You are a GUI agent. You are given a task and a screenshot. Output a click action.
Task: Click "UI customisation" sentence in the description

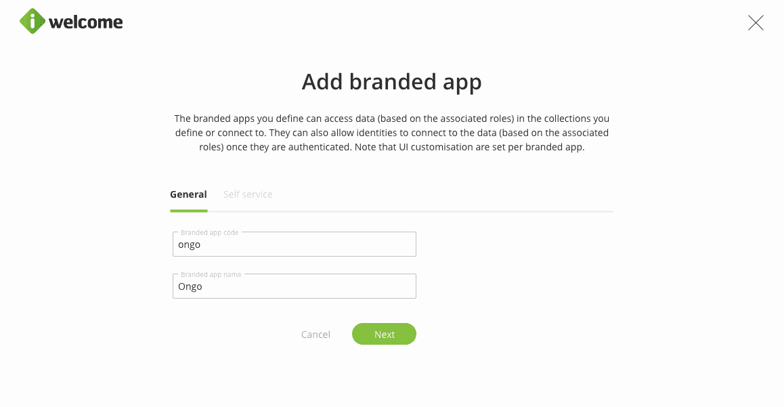[467, 148]
